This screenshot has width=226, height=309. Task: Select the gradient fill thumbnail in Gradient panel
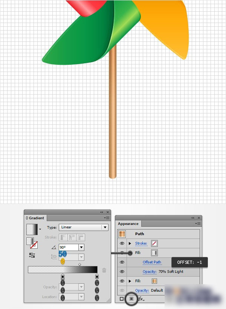click(x=32, y=229)
